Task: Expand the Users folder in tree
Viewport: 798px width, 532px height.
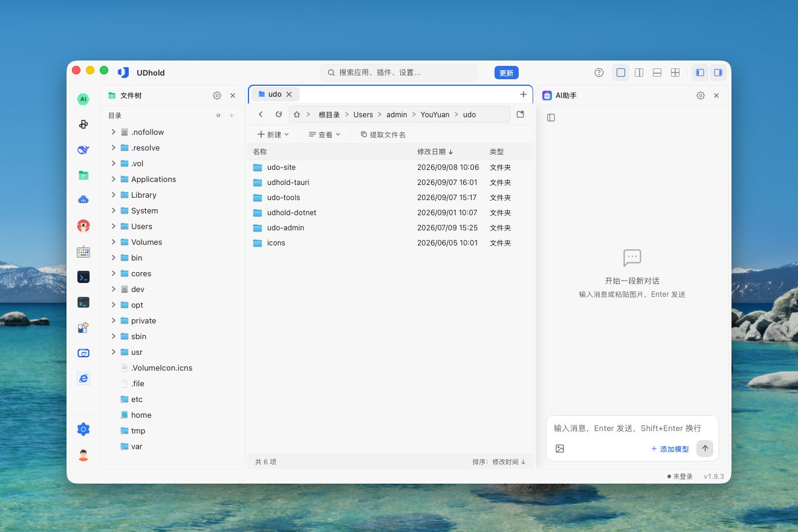Action: 113,226
